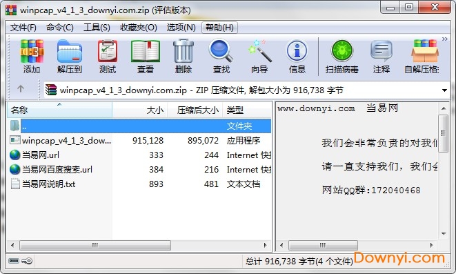Expand hidden toolbar items with the chevron
Screen dimensions: 456x274
pos(445,39)
